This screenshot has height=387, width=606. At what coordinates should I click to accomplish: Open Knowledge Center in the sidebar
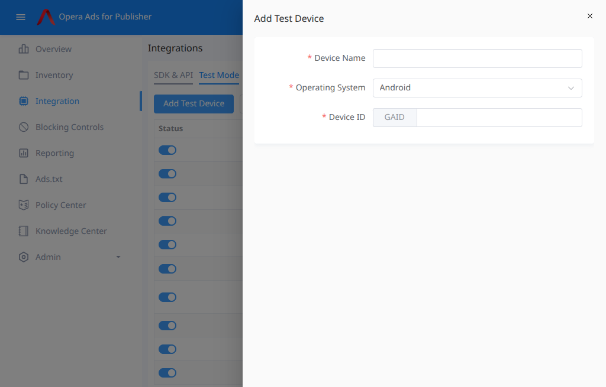click(x=71, y=231)
